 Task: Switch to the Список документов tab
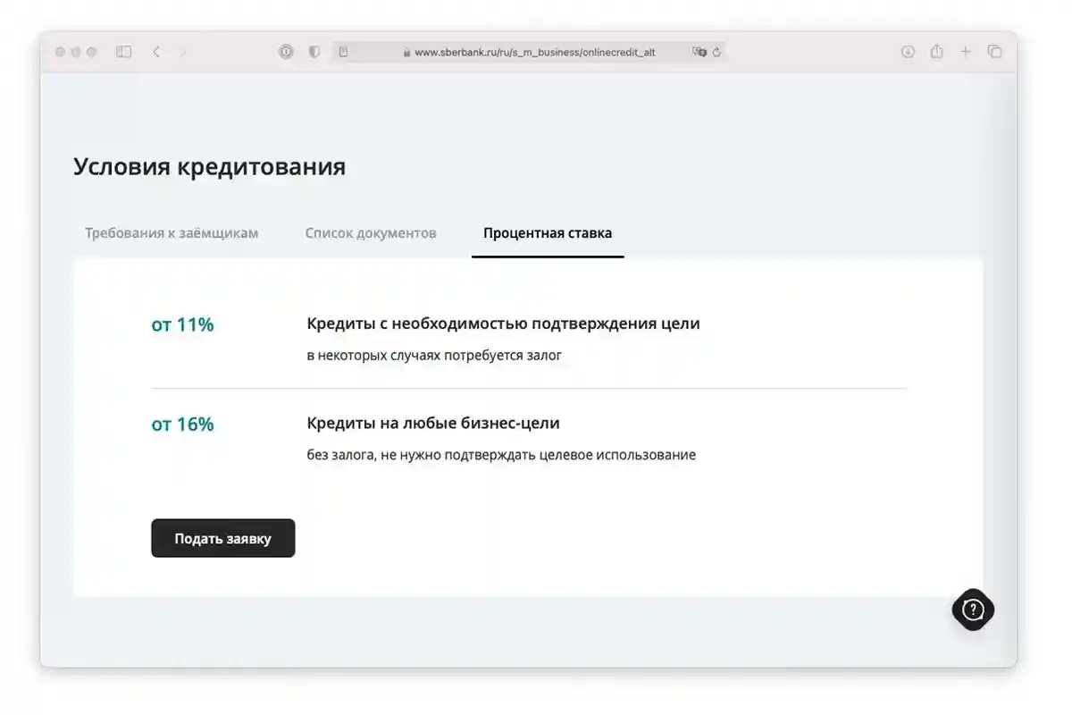(x=370, y=233)
